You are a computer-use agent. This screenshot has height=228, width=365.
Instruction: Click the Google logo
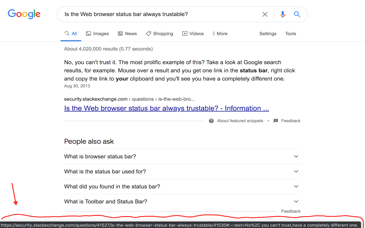click(24, 14)
